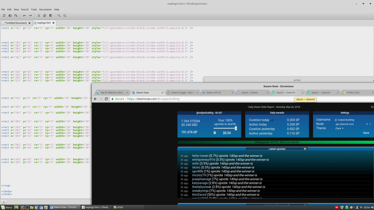This screenshot has height=210, width=374.
Task: Toggle visibility eye on Latest upvotes
Action: (x=305, y=149)
